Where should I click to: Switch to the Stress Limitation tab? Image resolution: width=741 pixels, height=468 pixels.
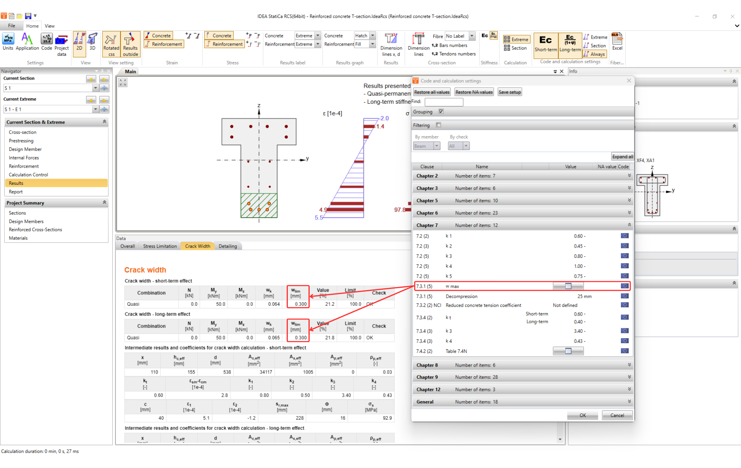pos(160,246)
